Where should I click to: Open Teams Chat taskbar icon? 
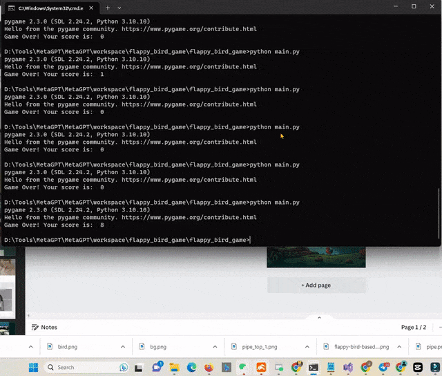157,367
